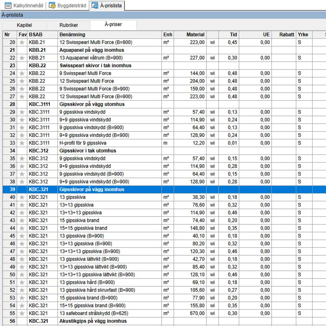Select heading row Akustikgips på vägg inomhus
326x326 pixels.
pos(93,321)
